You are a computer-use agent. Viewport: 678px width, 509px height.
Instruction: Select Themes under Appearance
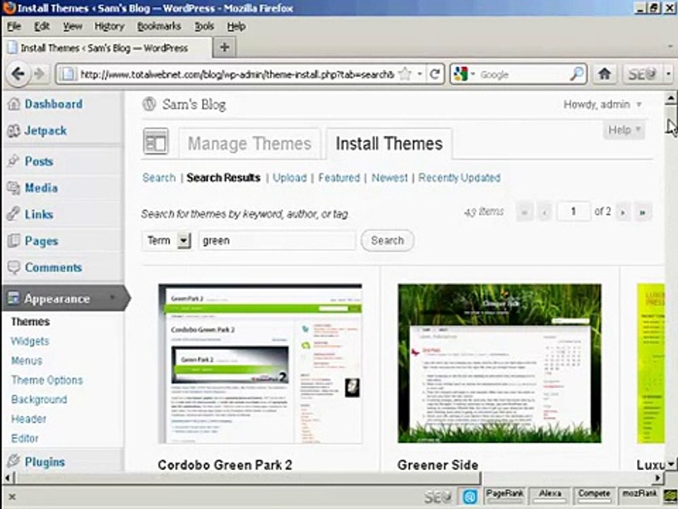pyautogui.click(x=30, y=322)
